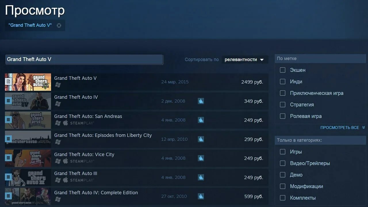
Task: Click the list icon on Grand Theft Auto III thumbnail
Action: 8,177
